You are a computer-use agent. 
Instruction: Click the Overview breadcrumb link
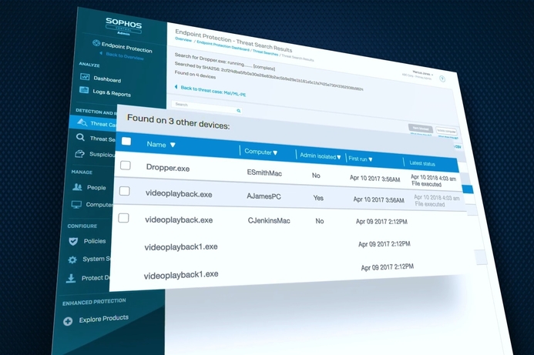point(183,39)
